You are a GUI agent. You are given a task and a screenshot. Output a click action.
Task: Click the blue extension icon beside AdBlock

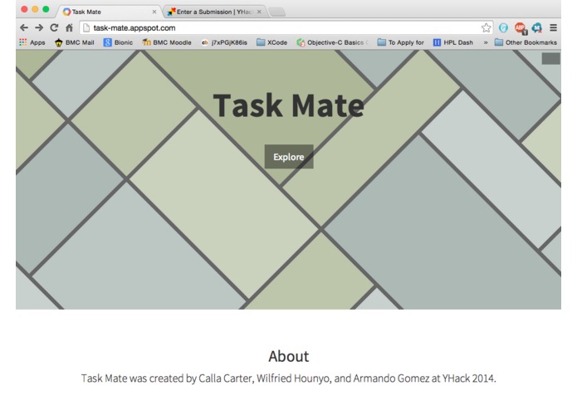pyautogui.click(x=537, y=27)
